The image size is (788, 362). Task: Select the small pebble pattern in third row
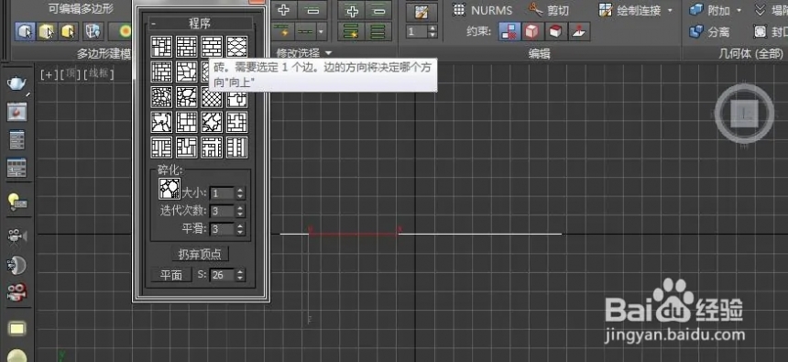pos(161,96)
